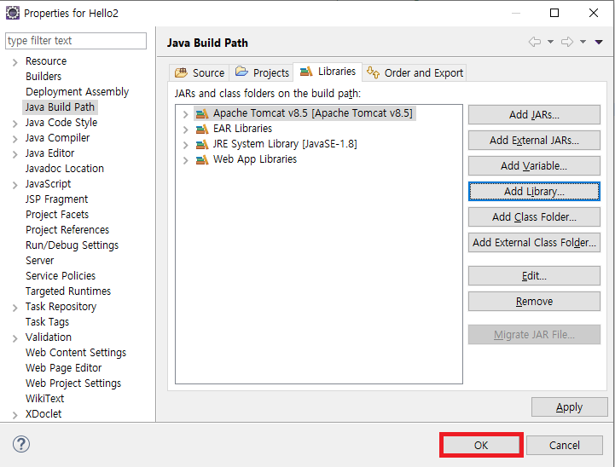Click the Edit button
Viewport: 615px width, 467px height.
tap(534, 276)
